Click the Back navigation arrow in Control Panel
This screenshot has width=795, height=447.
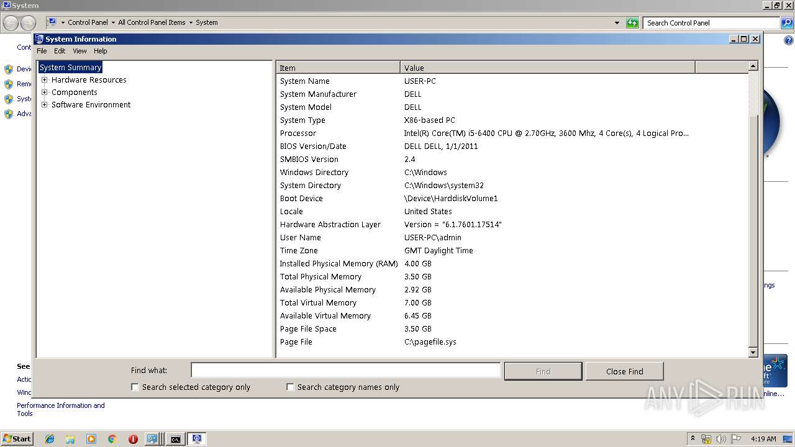pyautogui.click(x=11, y=23)
